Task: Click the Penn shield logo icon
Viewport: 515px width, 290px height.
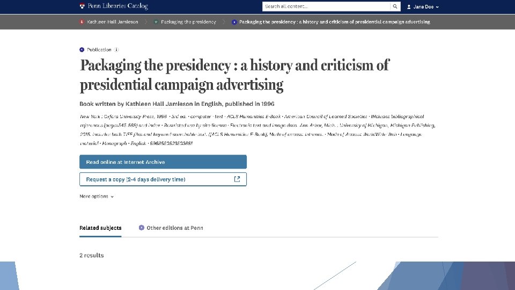Action: point(82,6)
